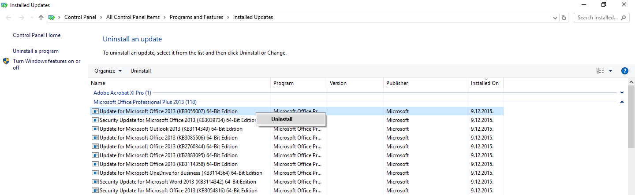Click Programs and Features breadcrumb

click(196, 18)
